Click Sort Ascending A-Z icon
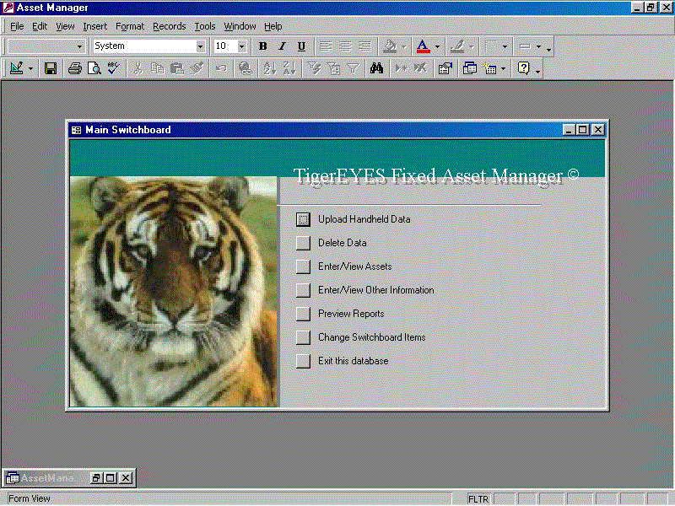Screen dimensions: 675x506 tap(270, 68)
